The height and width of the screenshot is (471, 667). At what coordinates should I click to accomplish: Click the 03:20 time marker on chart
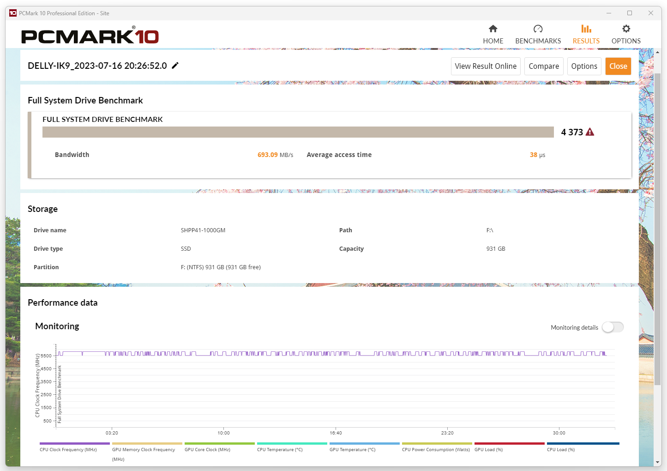112,433
